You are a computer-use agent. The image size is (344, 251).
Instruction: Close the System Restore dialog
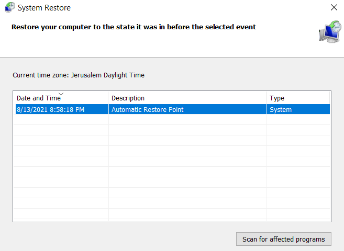(334, 8)
